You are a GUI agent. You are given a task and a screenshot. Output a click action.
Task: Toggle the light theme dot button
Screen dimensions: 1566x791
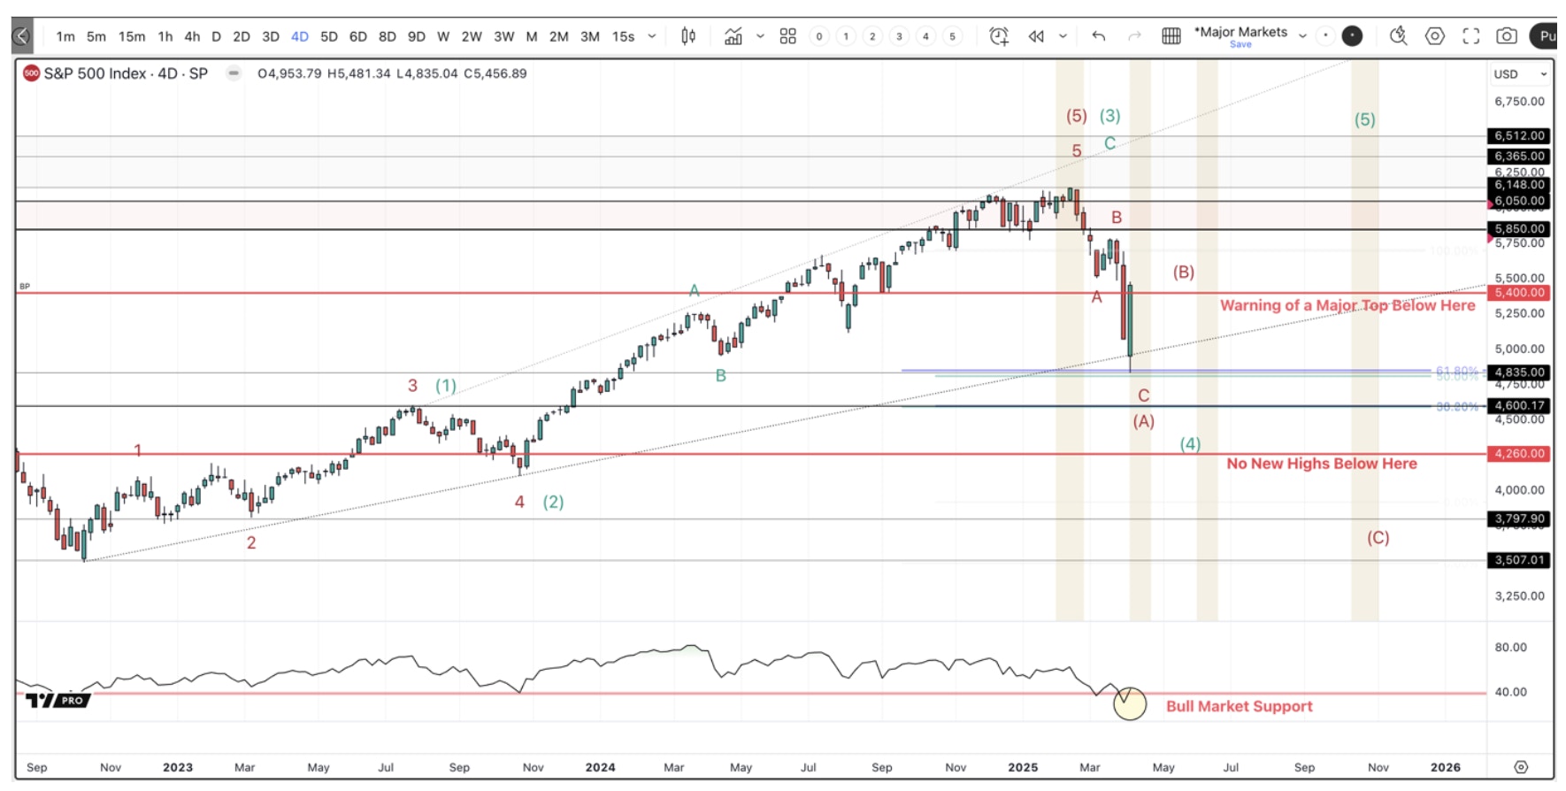pyautogui.click(x=1325, y=36)
